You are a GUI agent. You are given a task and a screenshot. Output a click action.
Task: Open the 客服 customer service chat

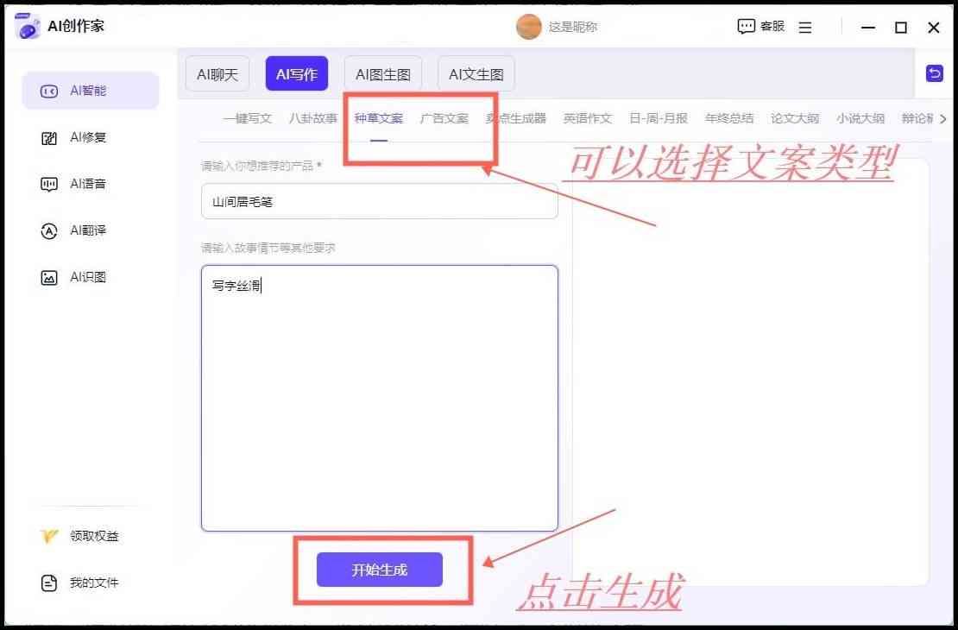click(x=760, y=26)
